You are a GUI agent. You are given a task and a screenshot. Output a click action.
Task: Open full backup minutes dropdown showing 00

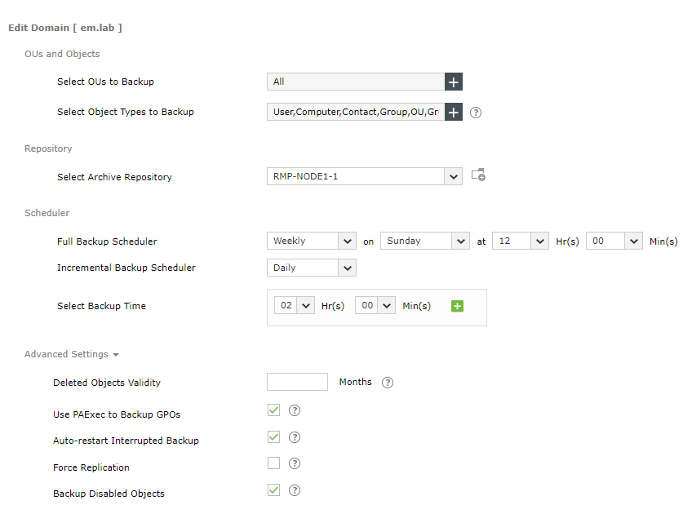pos(614,241)
